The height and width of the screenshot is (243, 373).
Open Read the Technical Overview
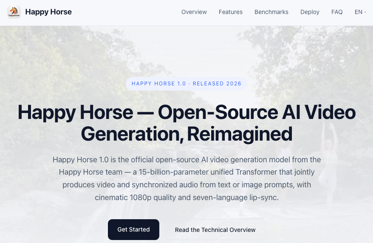215,230
